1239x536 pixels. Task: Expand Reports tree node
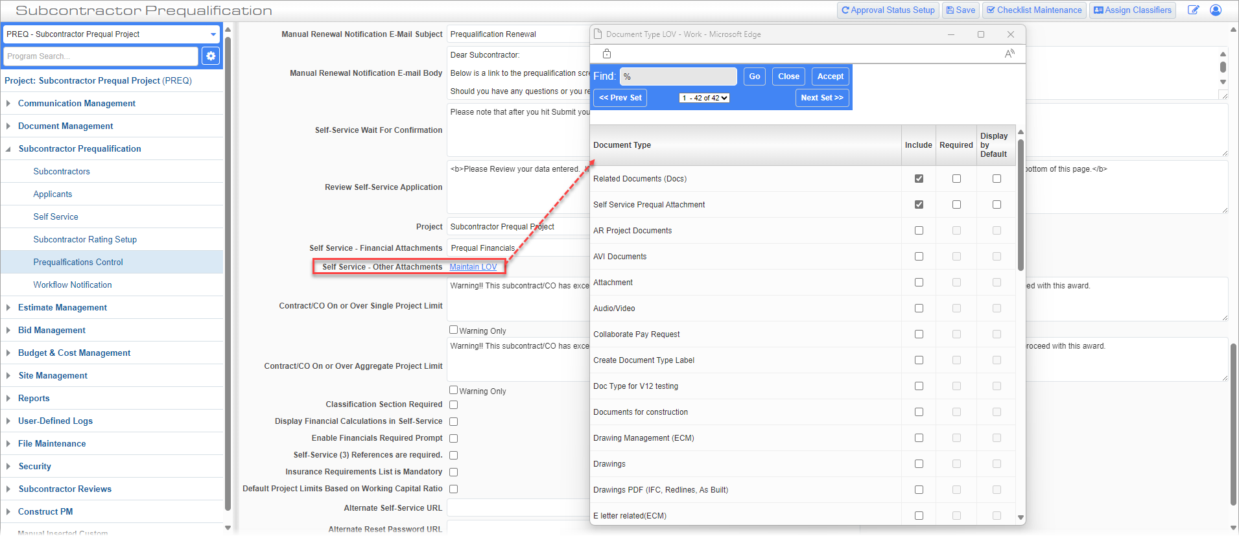point(8,399)
